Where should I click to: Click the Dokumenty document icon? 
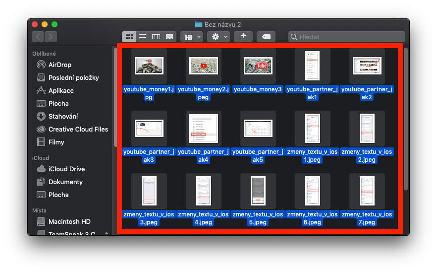[41, 182]
